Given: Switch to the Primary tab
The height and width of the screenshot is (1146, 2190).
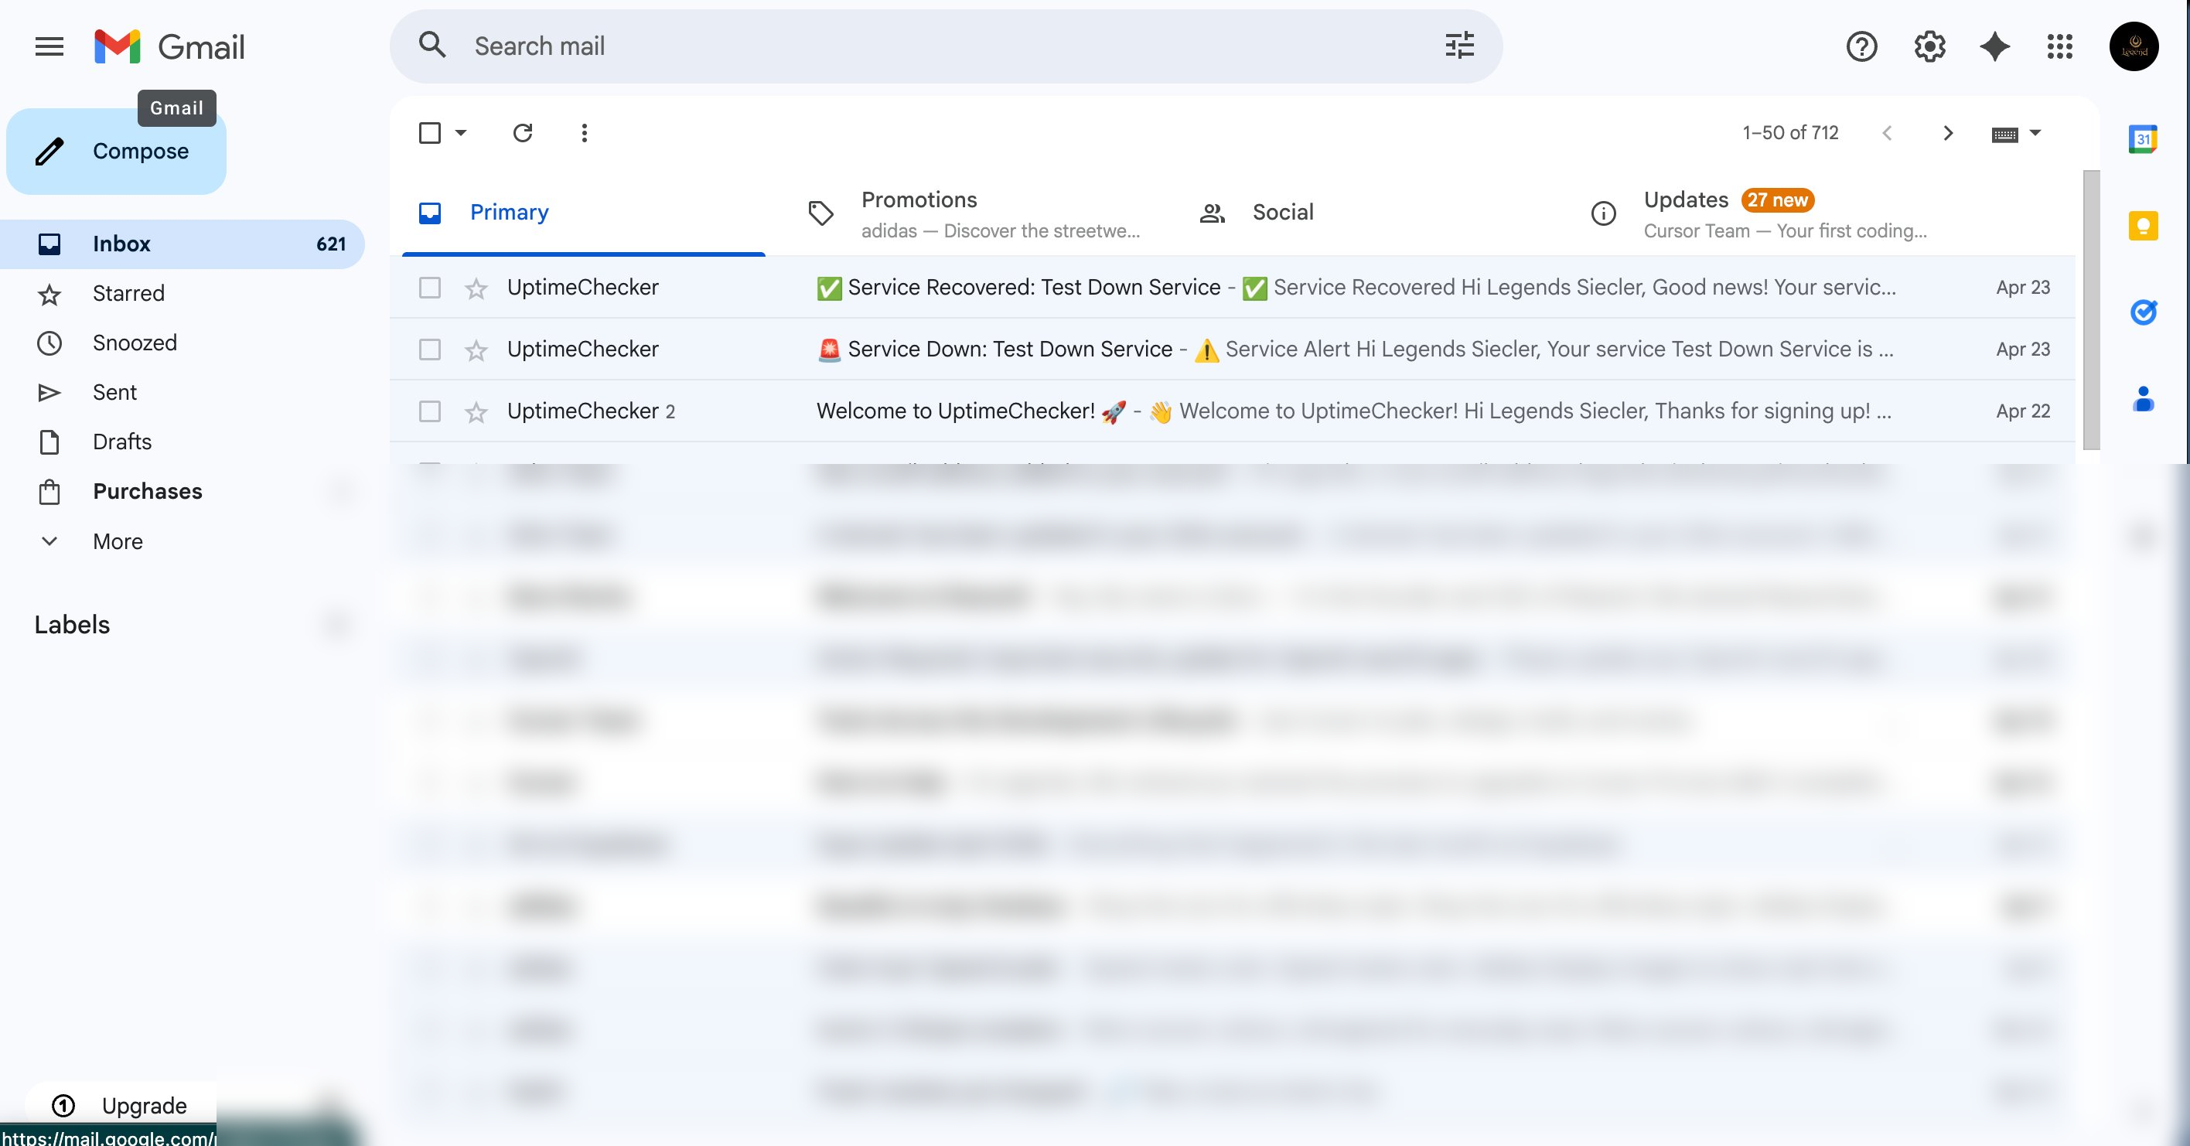Looking at the screenshot, I should tap(583, 213).
